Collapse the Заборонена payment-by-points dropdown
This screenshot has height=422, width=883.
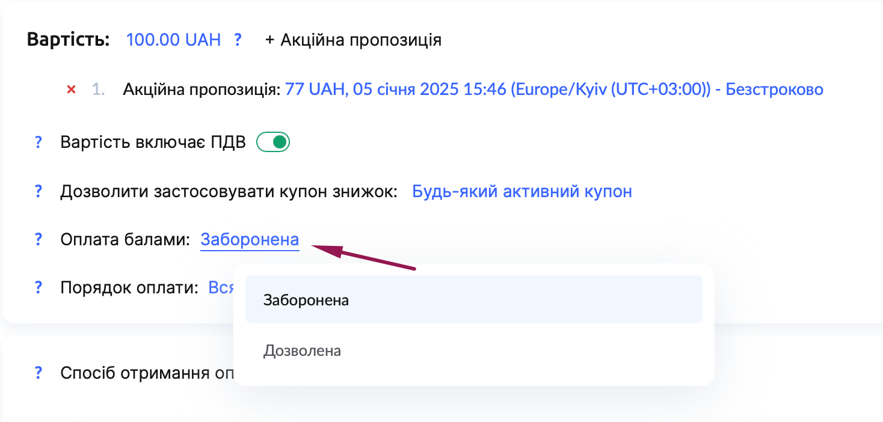coord(250,239)
